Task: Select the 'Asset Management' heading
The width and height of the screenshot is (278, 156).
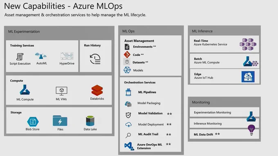Action: (139, 41)
